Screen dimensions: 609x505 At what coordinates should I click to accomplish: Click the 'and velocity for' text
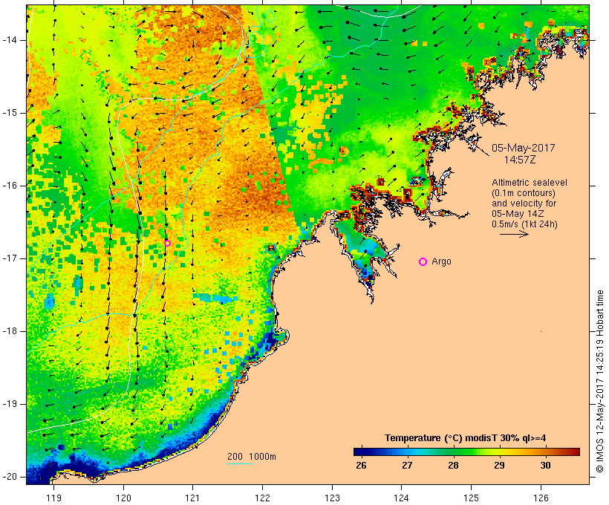[x=524, y=203]
